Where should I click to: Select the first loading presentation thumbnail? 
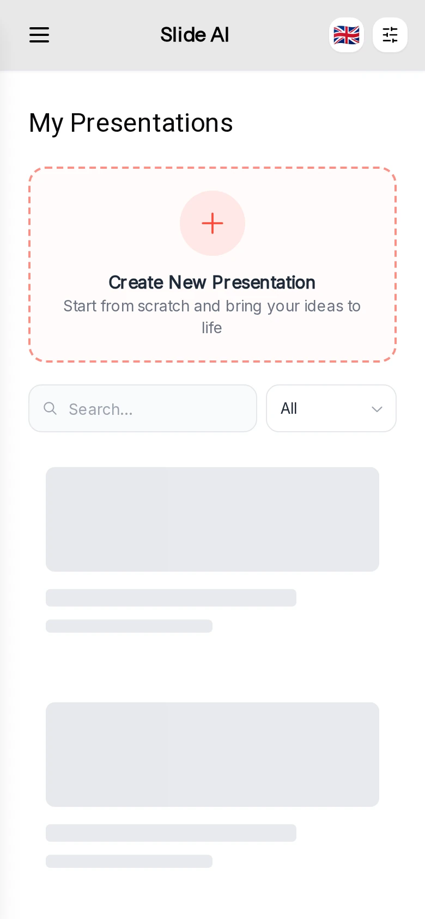[212, 519]
